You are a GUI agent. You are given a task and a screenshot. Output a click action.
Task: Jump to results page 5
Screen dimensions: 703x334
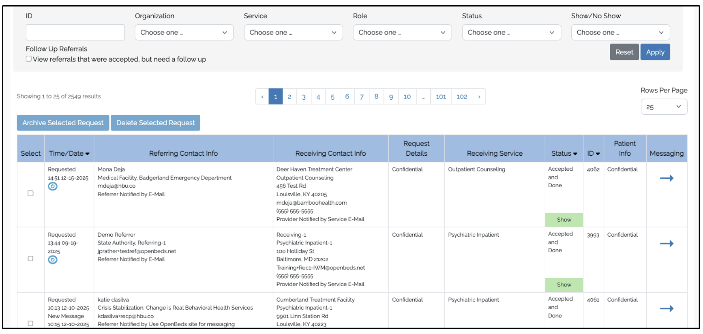point(332,96)
